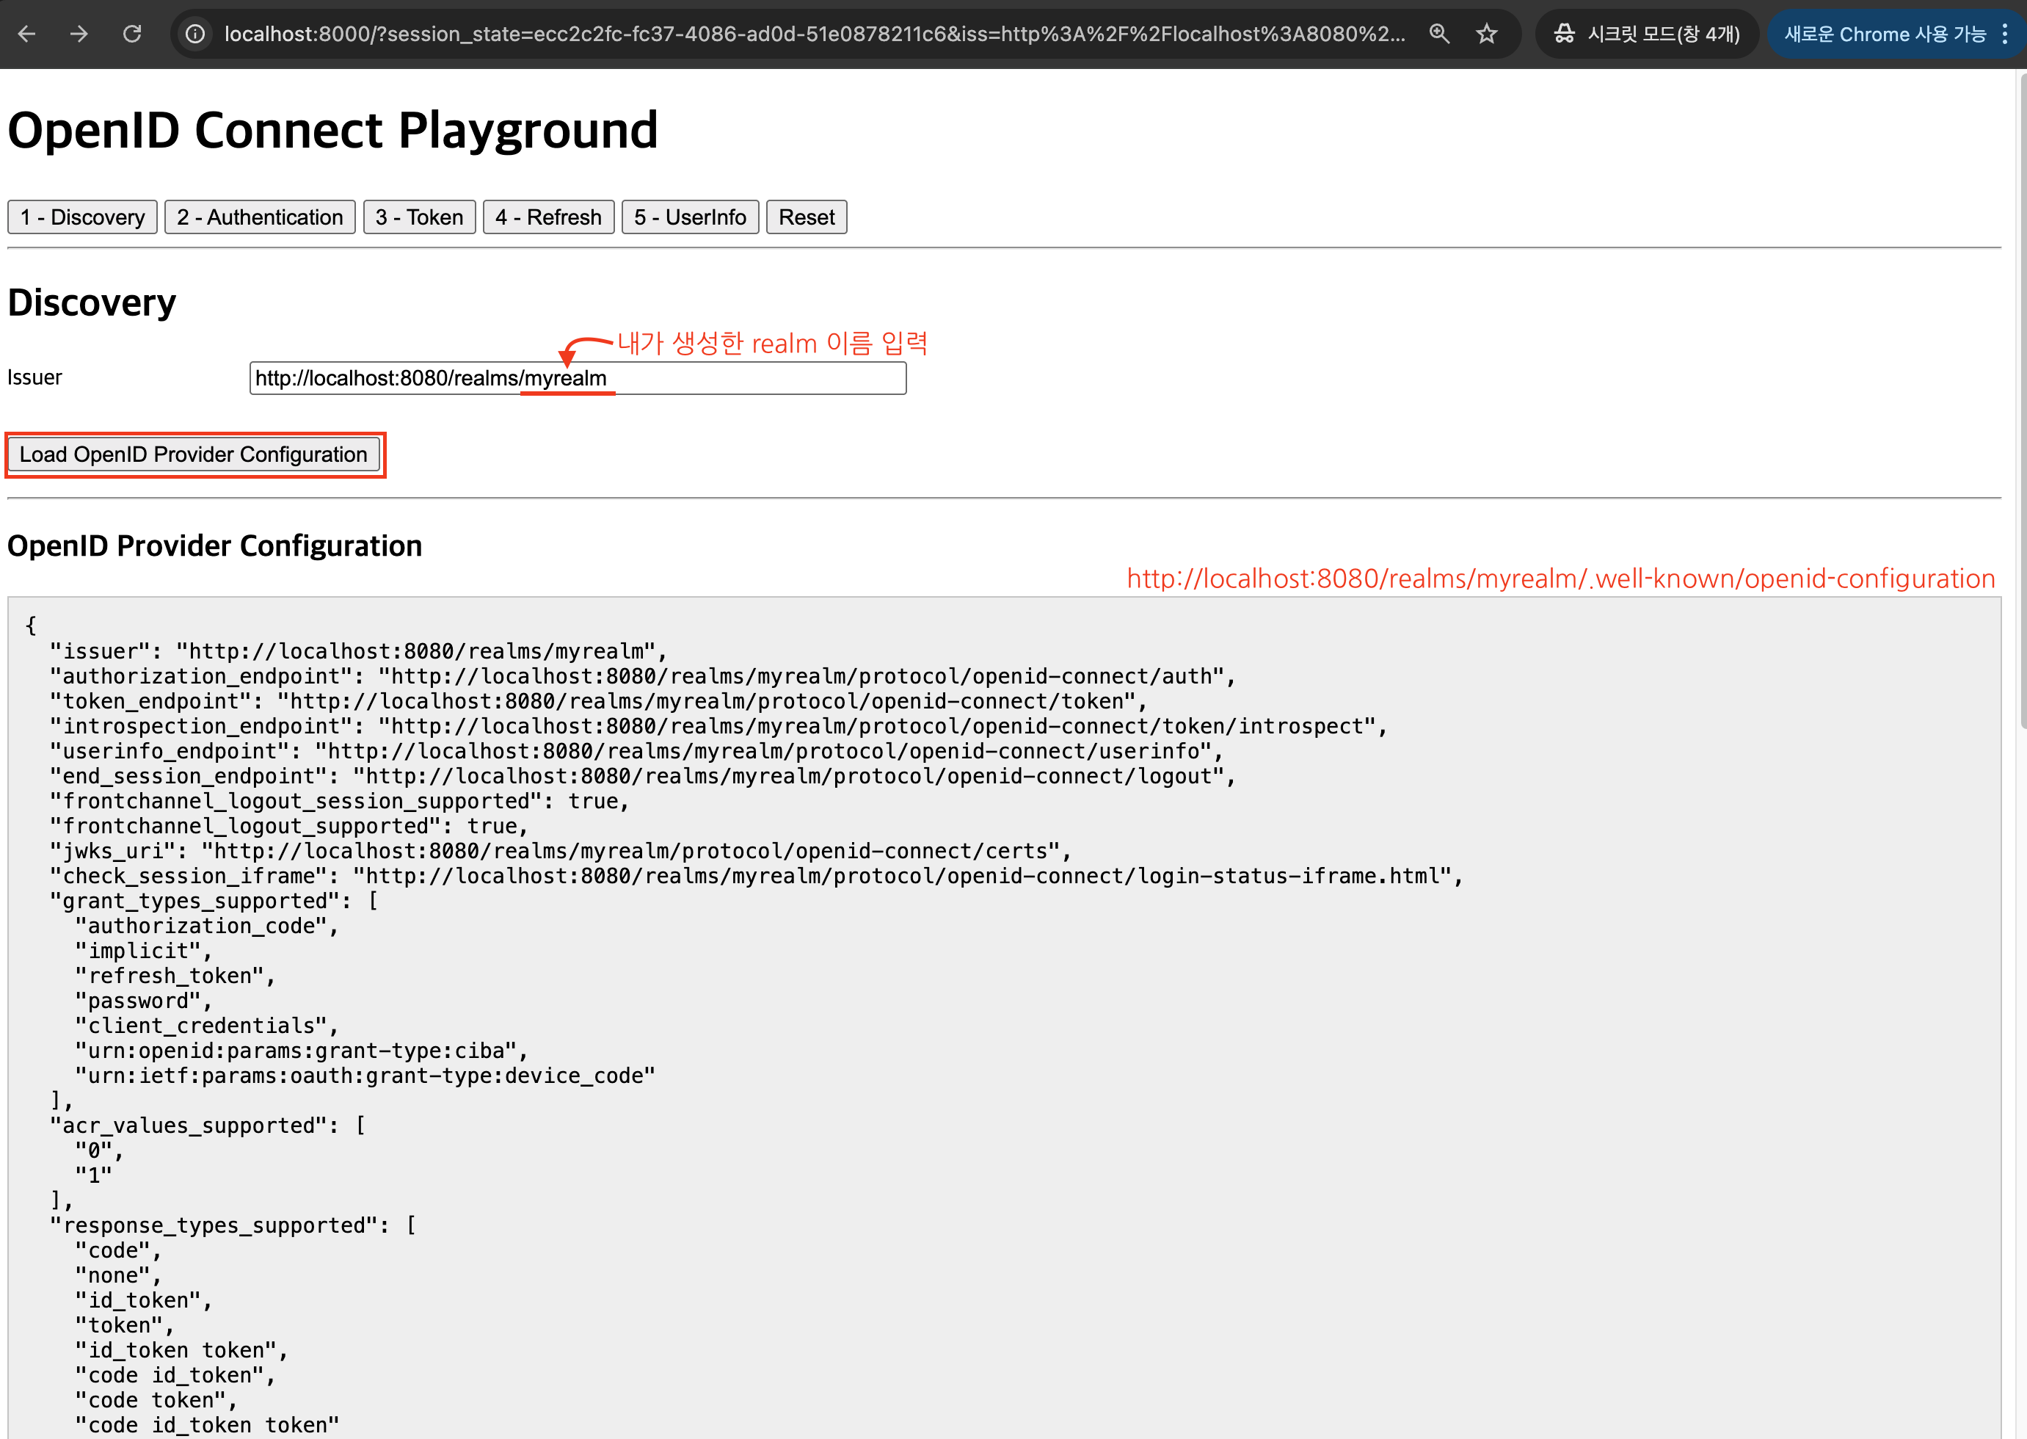This screenshot has width=2027, height=1439.
Task: Switch to 1 - Discovery step
Action: click(x=82, y=217)
